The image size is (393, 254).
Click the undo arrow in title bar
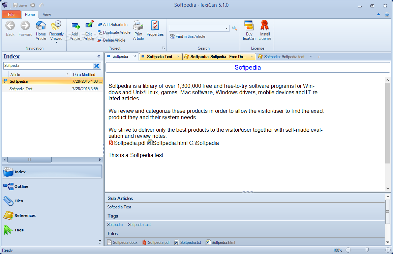[x=41, y=5]
